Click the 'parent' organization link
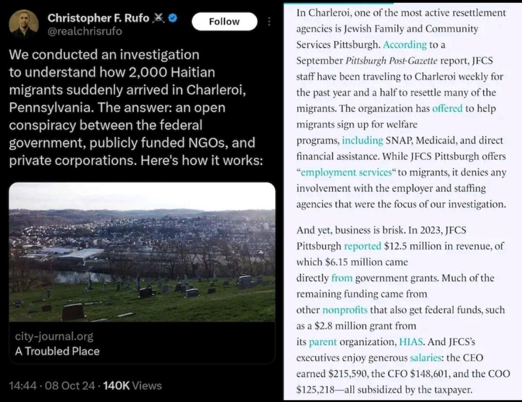This screenshot has height=402, width=522. (323, 341)
